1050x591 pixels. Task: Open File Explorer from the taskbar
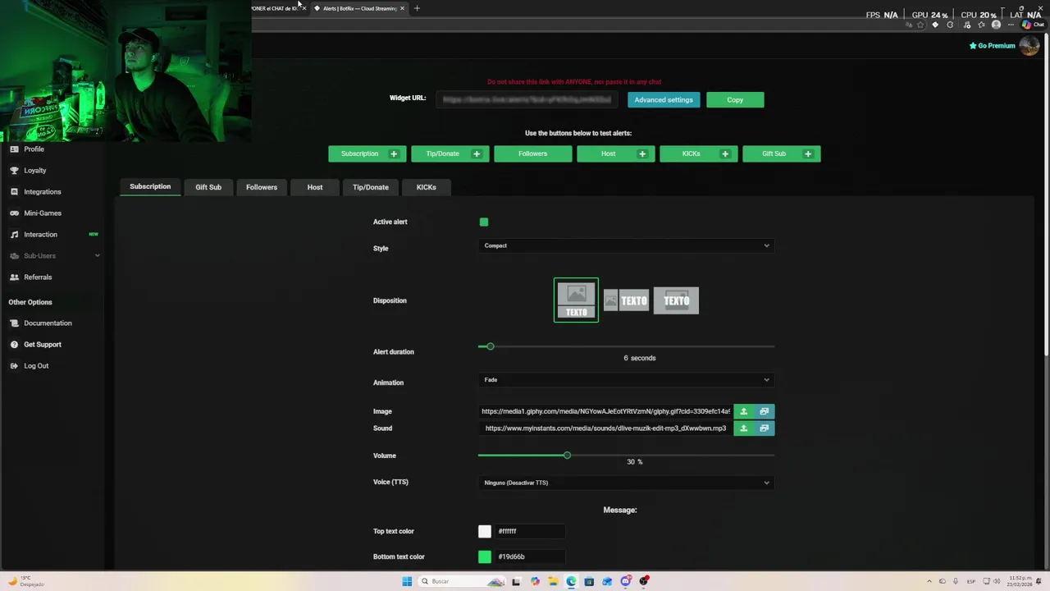553,581
